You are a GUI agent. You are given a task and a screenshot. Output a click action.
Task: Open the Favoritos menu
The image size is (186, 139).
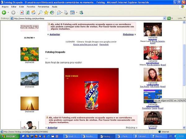(31, 6)
